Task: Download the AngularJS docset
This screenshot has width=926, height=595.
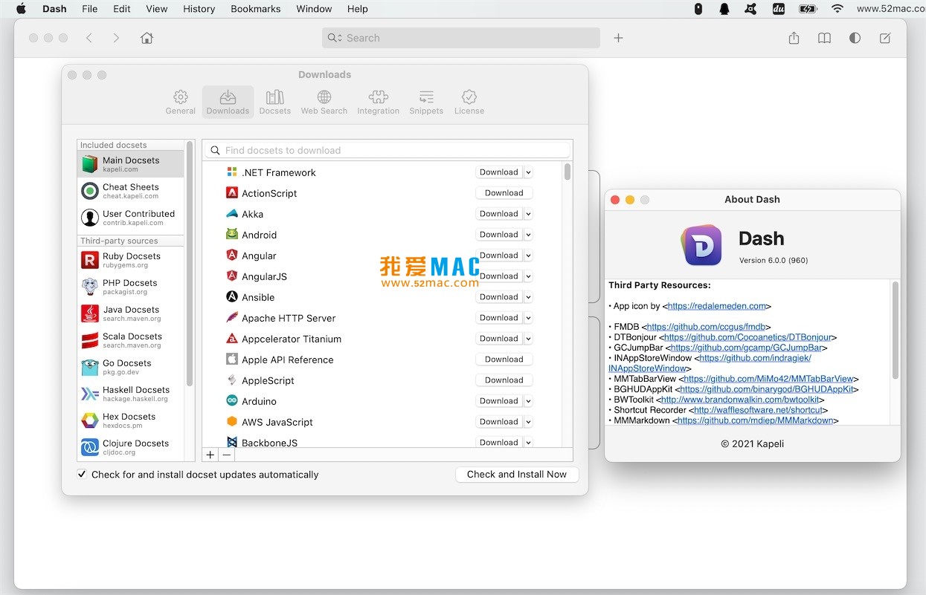Action: (499, 276)
